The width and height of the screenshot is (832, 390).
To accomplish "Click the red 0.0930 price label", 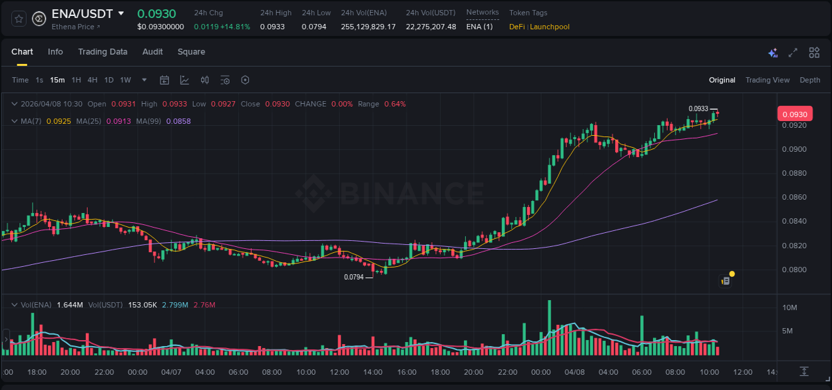I will pyautogui.click(x=795, y=114).
